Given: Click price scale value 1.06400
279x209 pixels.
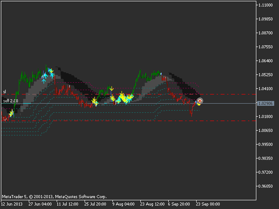Looking at the screenshot, I should 265,61.
